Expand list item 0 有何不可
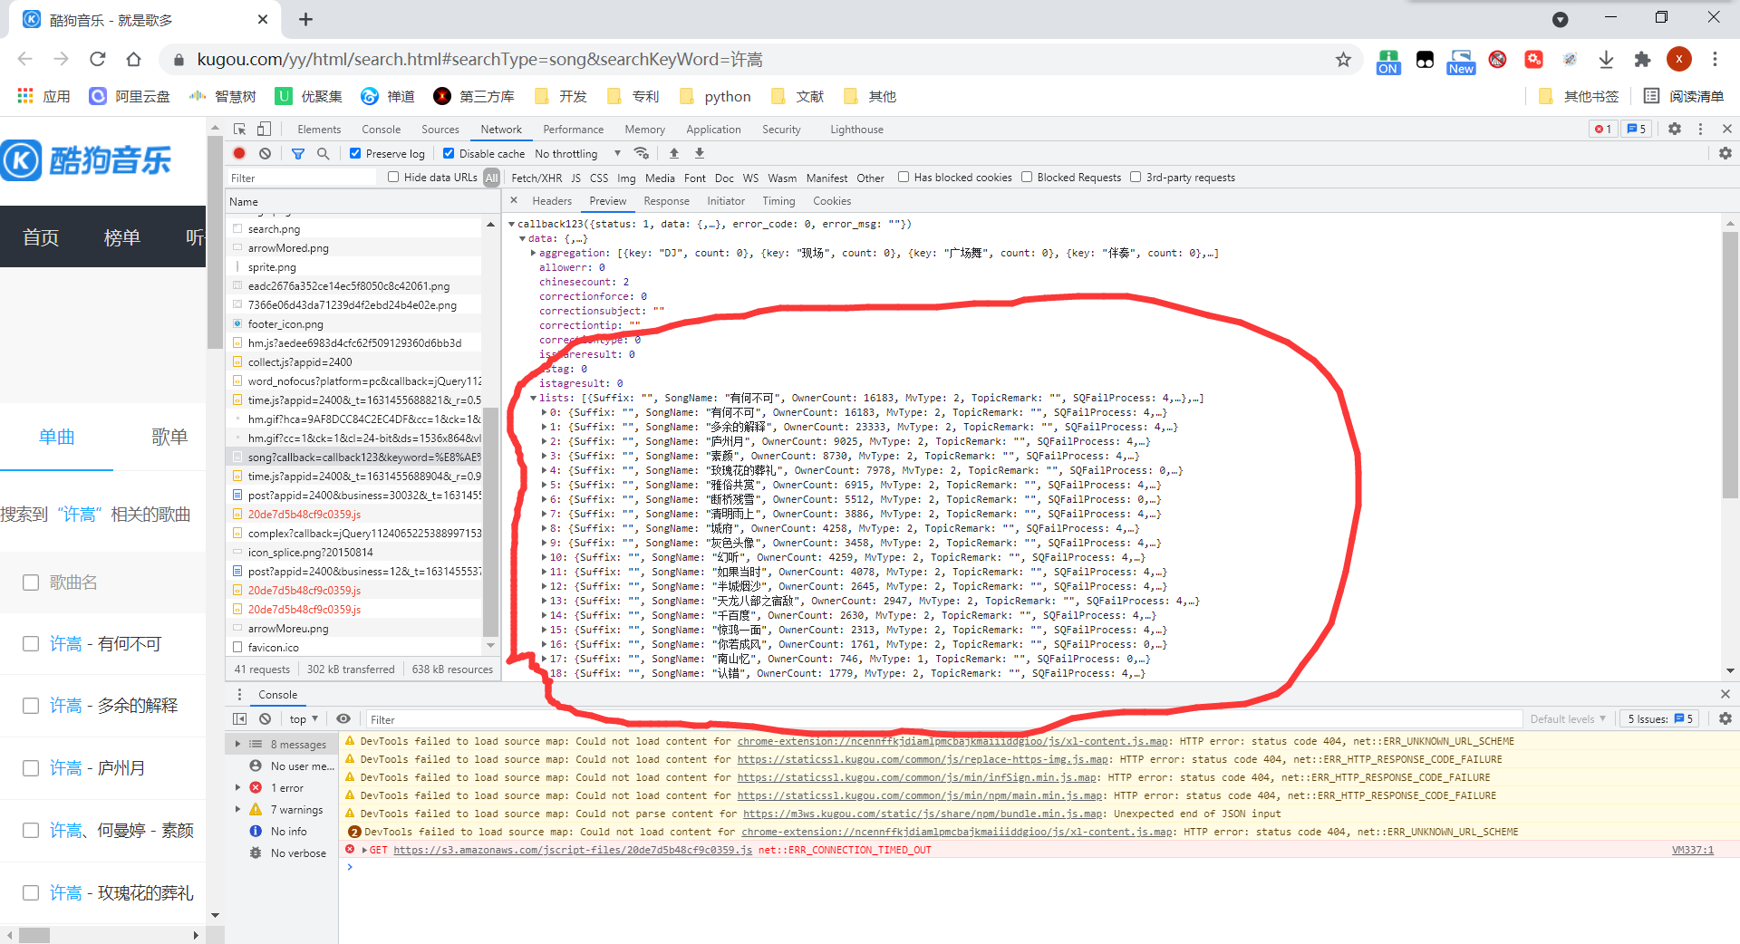The height and width of the screenshot is (944, 1740). (545, 412)
